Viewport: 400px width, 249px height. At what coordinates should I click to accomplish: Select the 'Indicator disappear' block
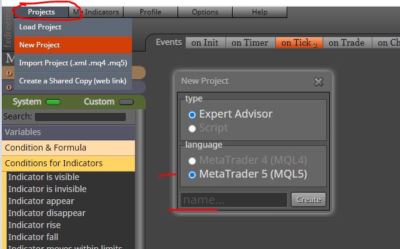(47, 213)
